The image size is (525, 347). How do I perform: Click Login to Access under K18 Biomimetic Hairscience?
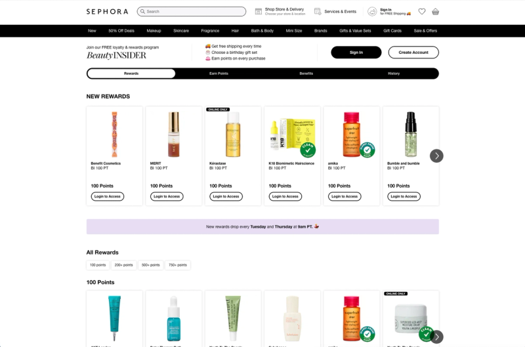[285, 196]
